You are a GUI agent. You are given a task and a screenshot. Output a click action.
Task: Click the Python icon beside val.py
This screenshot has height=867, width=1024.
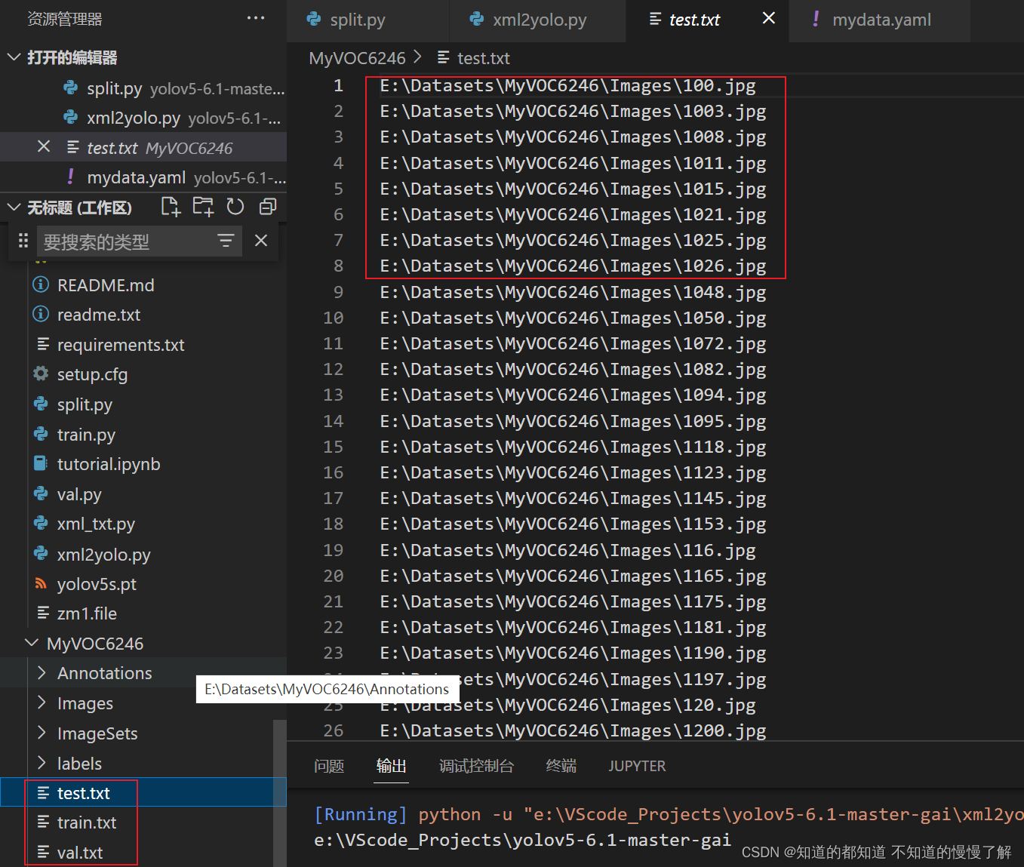click(41, 493)
